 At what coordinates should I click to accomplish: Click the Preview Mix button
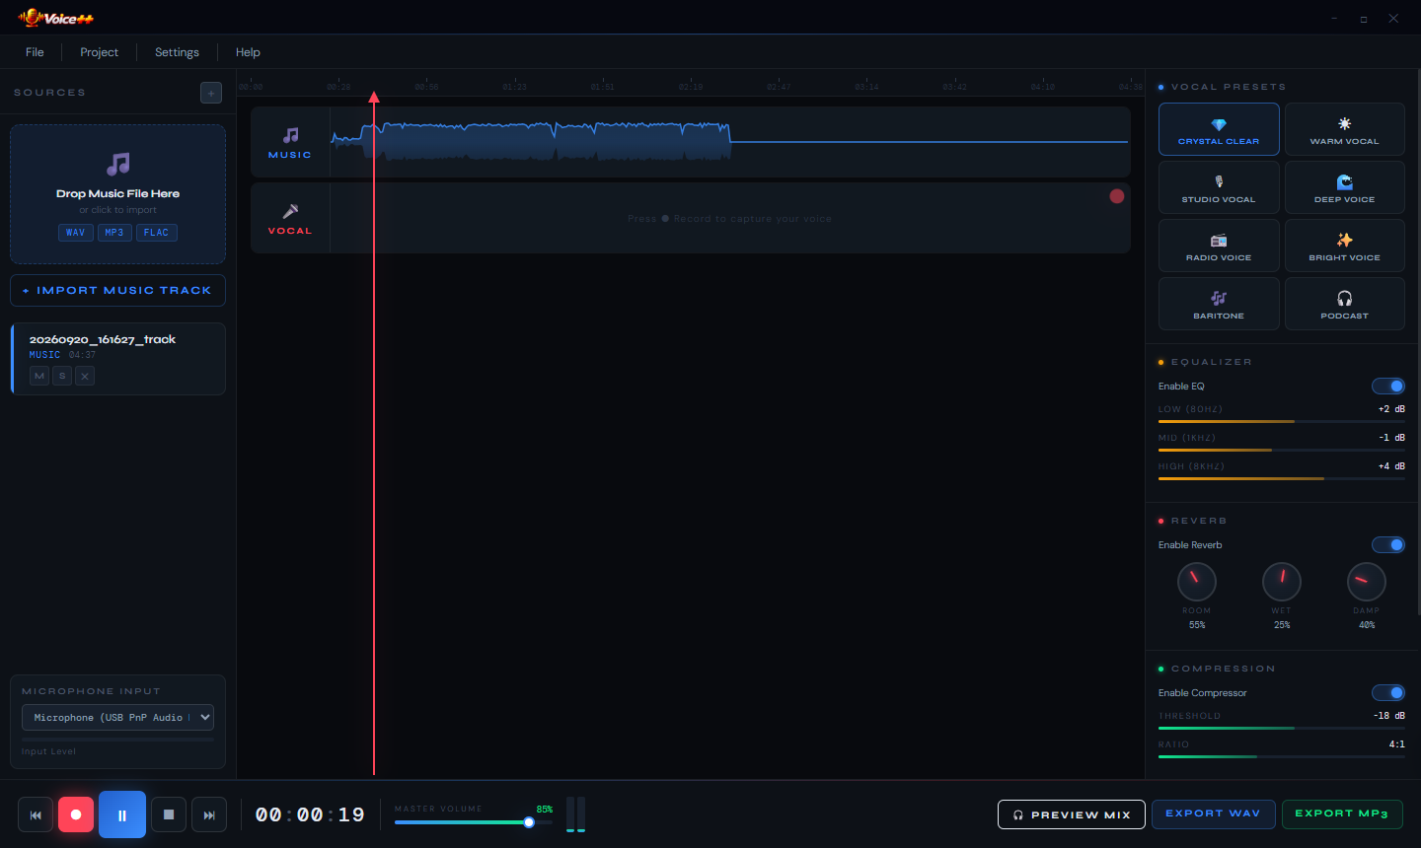1072,814
